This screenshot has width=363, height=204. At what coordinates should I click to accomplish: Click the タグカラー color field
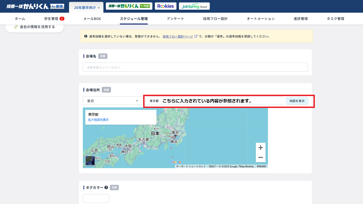[96, 198]
